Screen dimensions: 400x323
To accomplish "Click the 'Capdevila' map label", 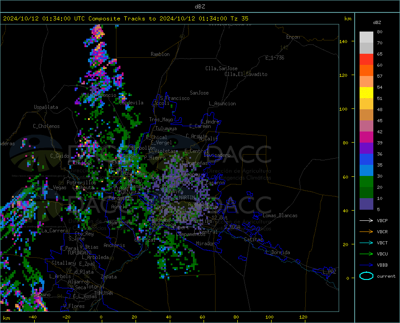I will 131,103.
